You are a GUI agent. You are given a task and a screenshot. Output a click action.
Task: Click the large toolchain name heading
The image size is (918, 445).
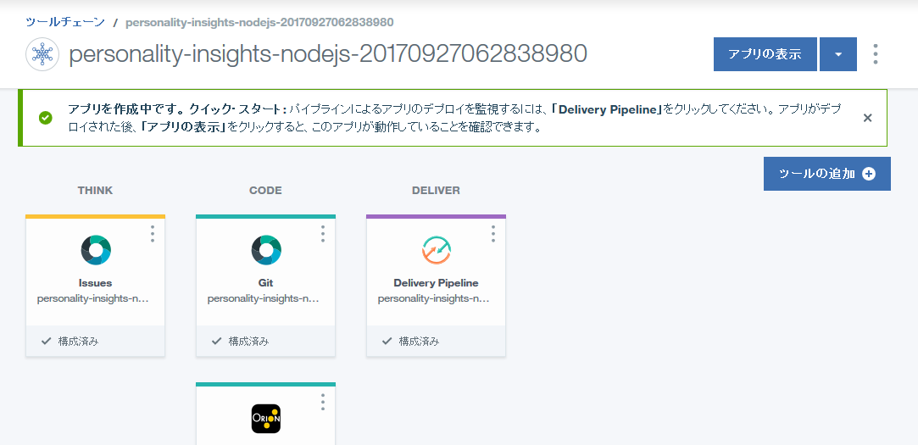(328, 54)
